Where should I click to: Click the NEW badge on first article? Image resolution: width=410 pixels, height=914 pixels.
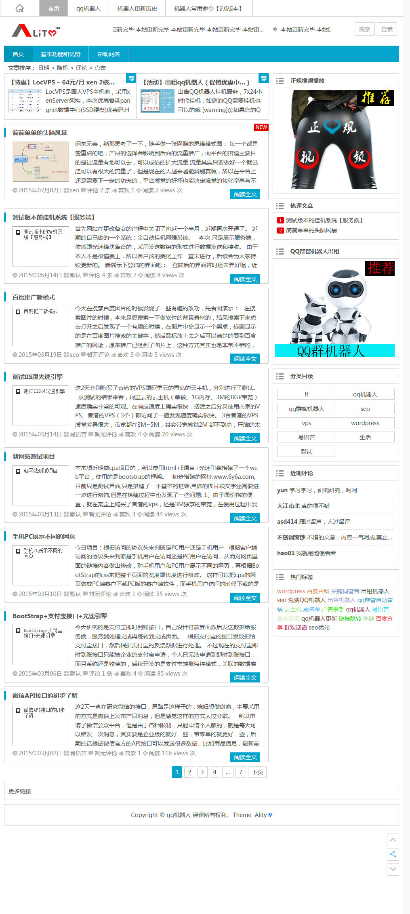tap(261, 127)
